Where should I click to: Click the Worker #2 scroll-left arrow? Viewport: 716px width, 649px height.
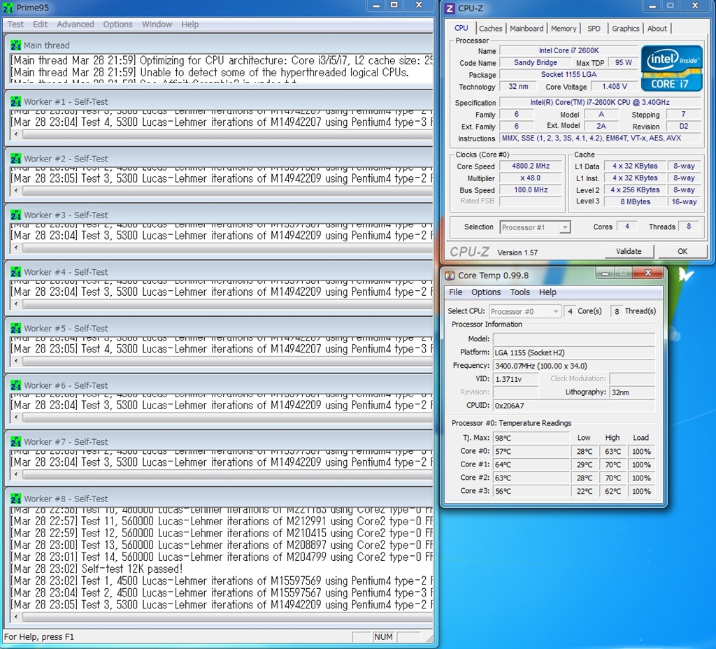point(17,191)
